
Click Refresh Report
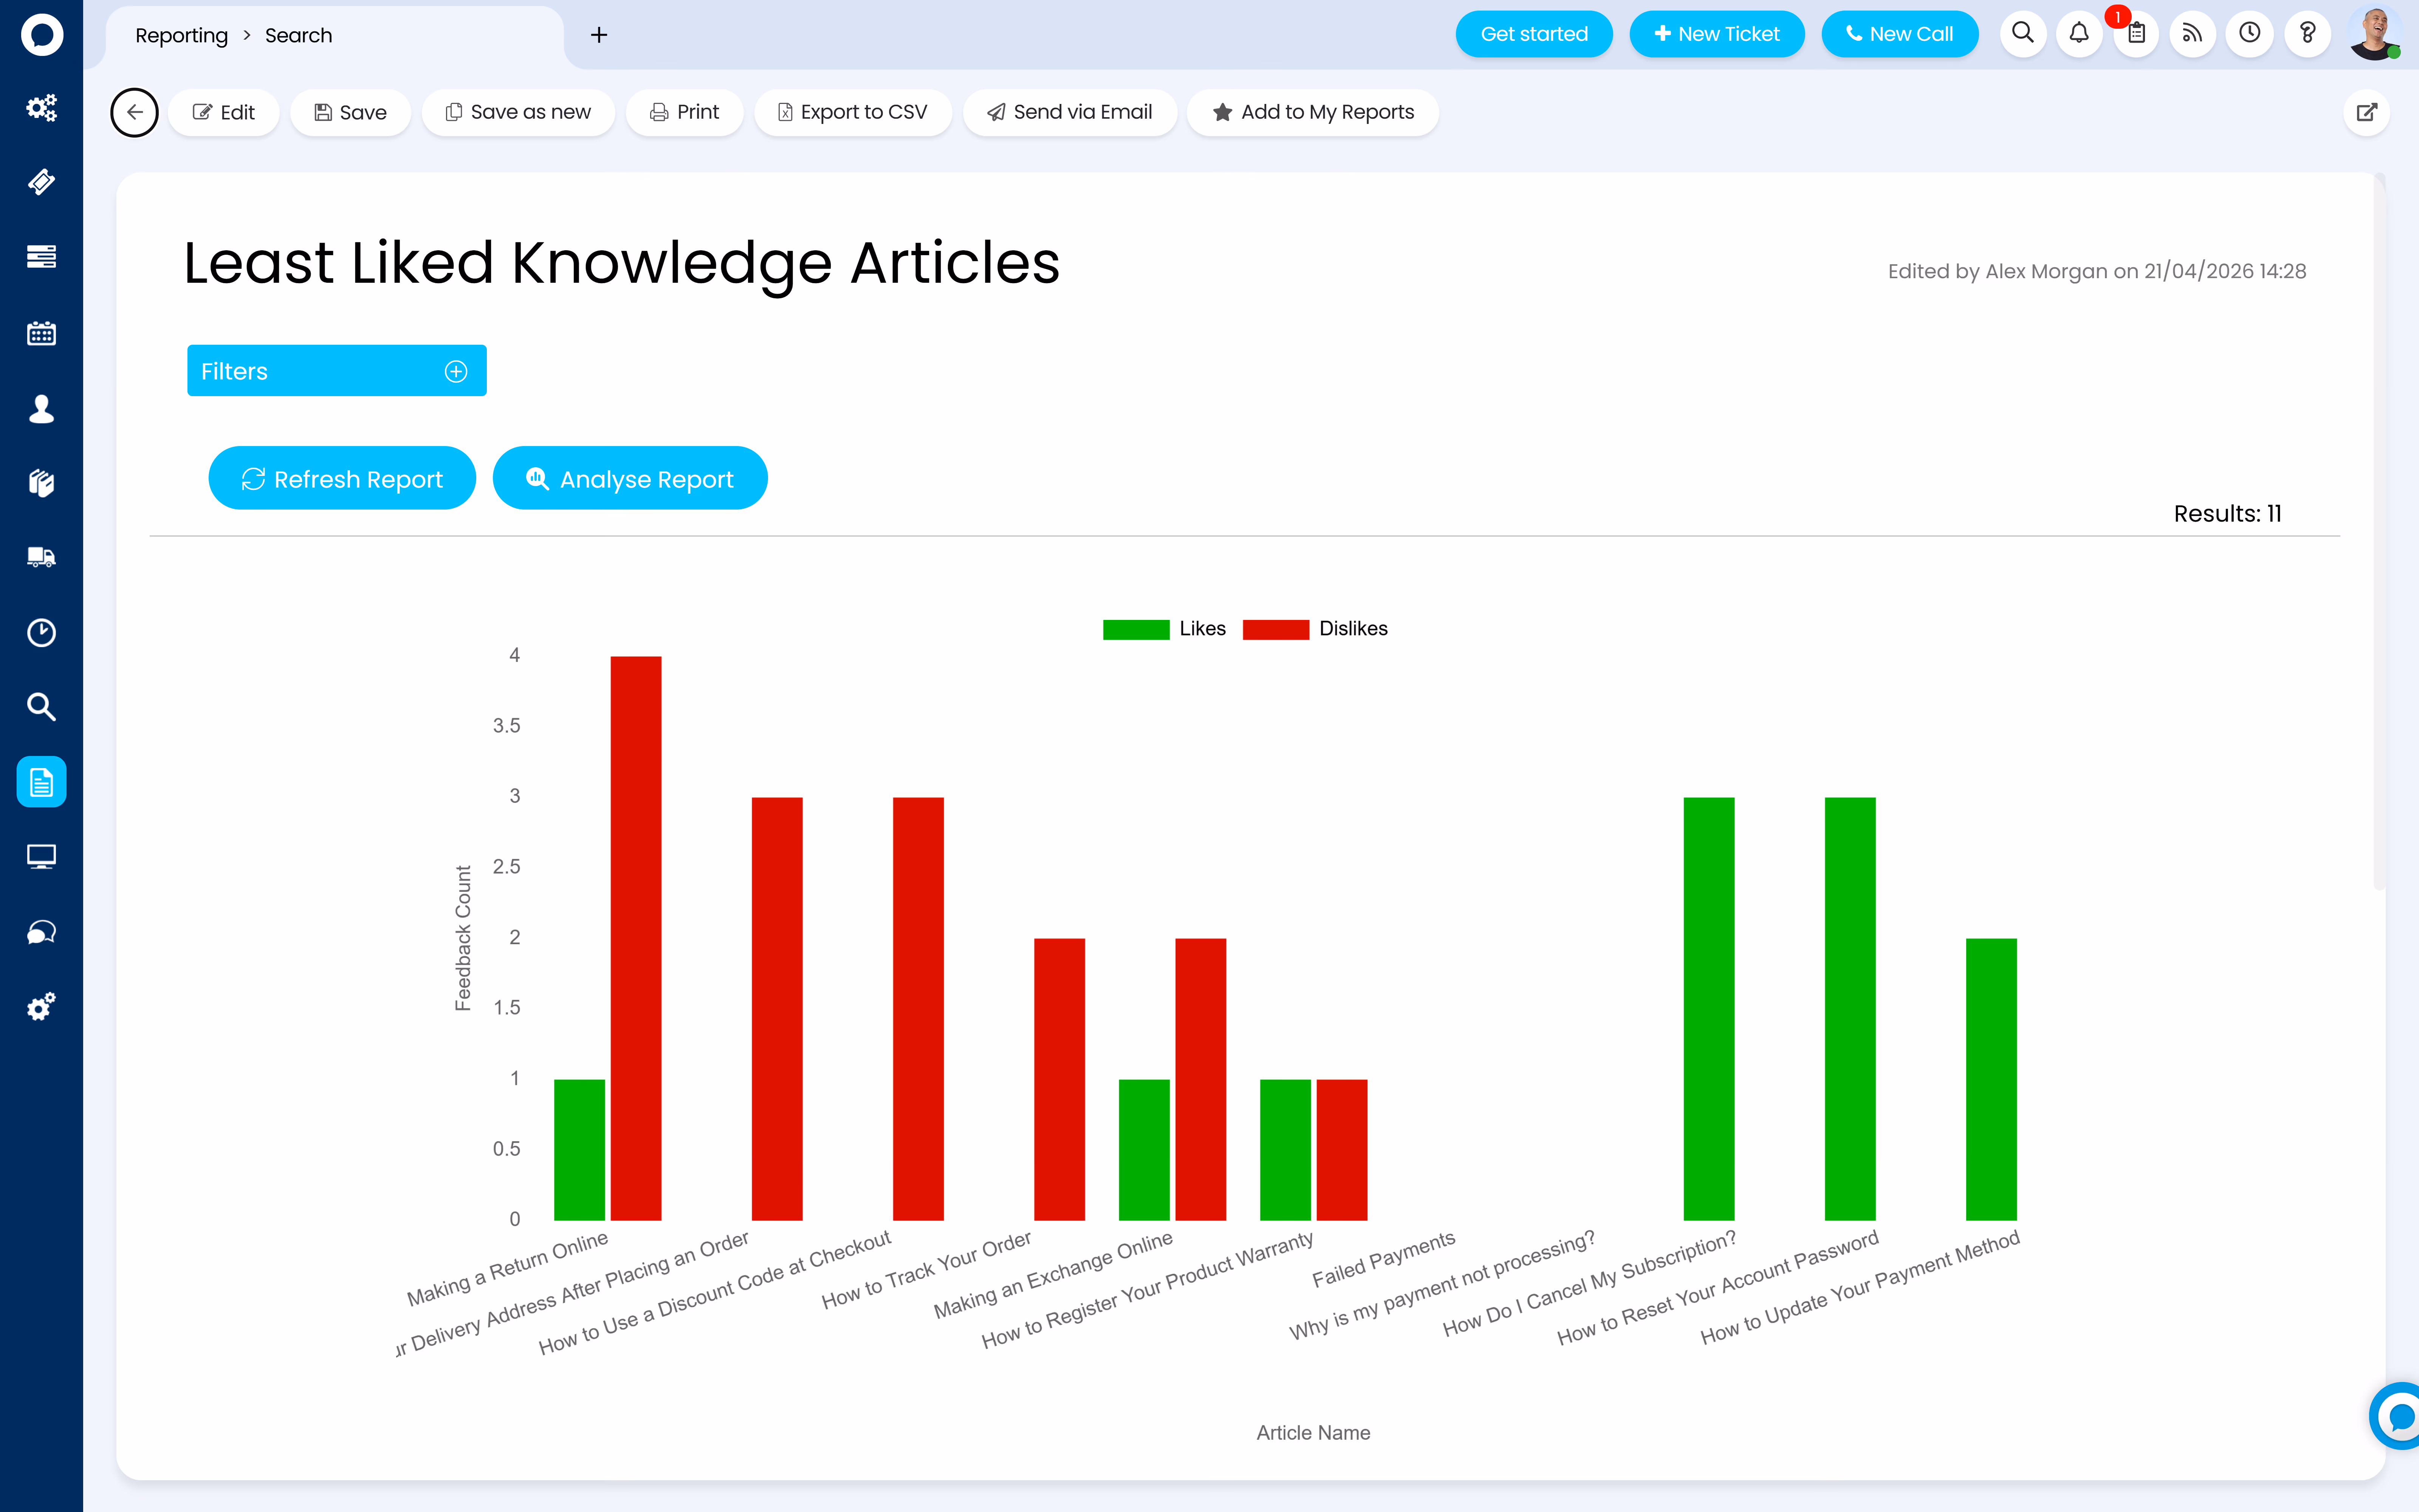tap(342, 478)
